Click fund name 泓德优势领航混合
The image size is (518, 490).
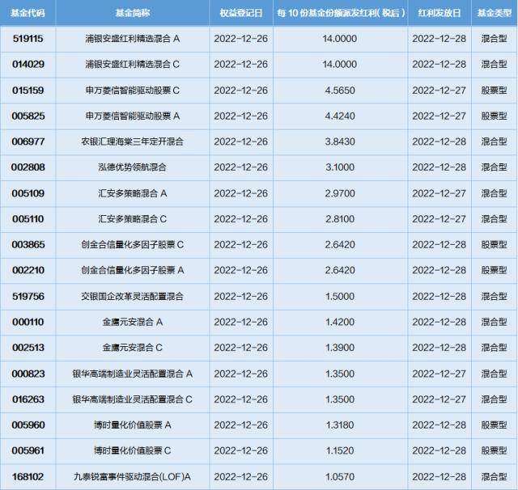[x=133, y=167]
